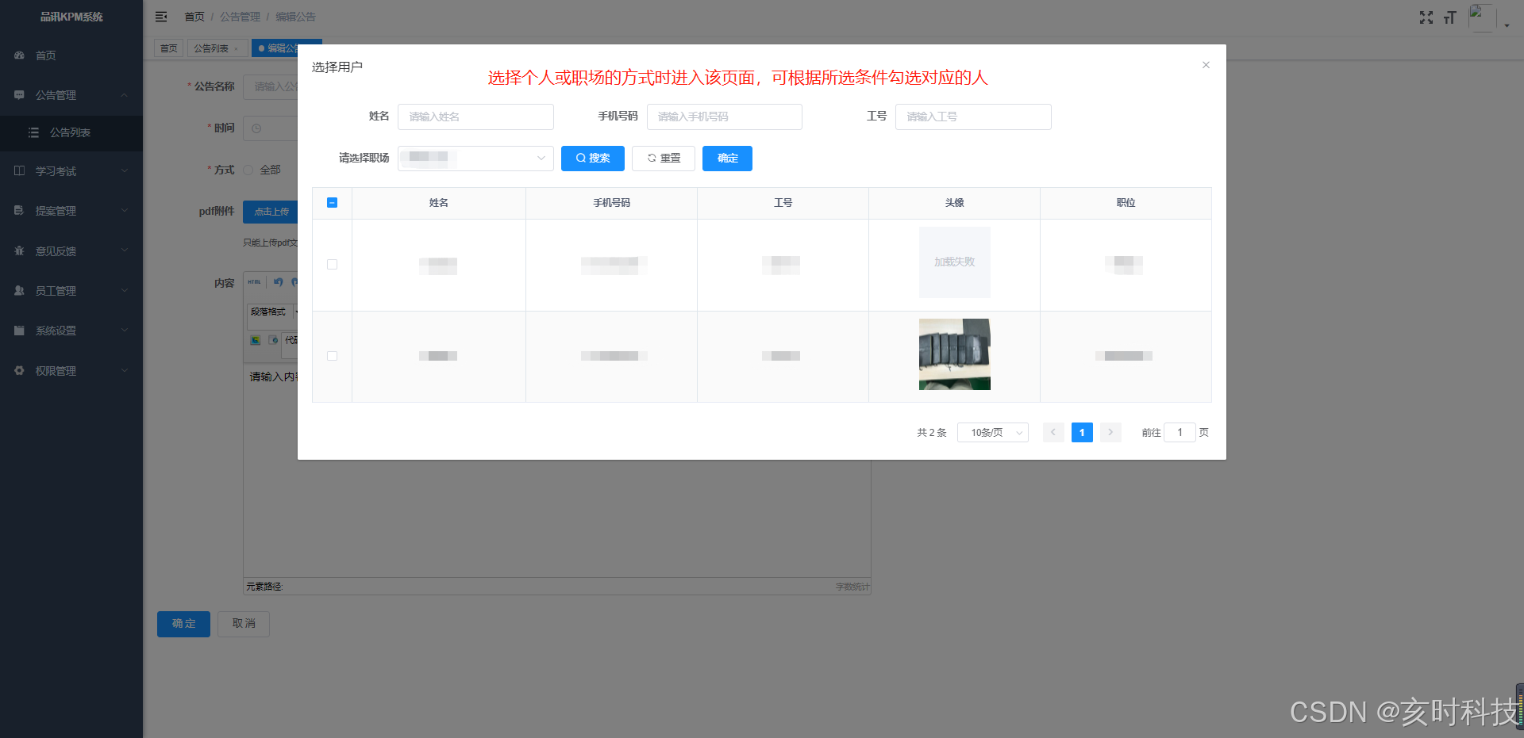Click the undo arrow in the editor toolbar

(x=277, y=282)
